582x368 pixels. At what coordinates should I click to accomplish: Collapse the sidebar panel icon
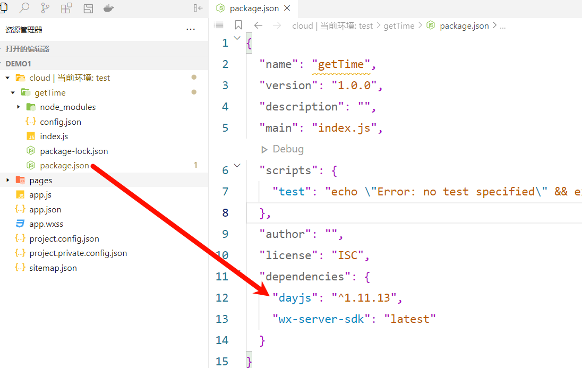(198, 8)
